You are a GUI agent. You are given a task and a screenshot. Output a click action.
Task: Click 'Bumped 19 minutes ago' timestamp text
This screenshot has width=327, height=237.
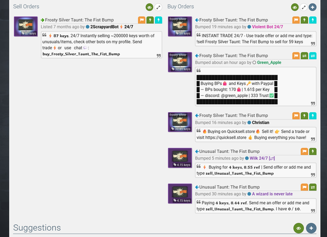point(218,27)
